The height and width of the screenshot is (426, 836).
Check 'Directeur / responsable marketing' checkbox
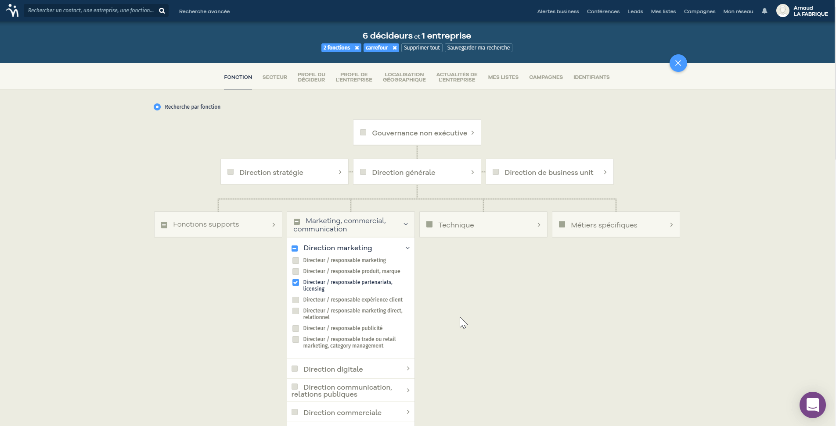coord(295,260)
